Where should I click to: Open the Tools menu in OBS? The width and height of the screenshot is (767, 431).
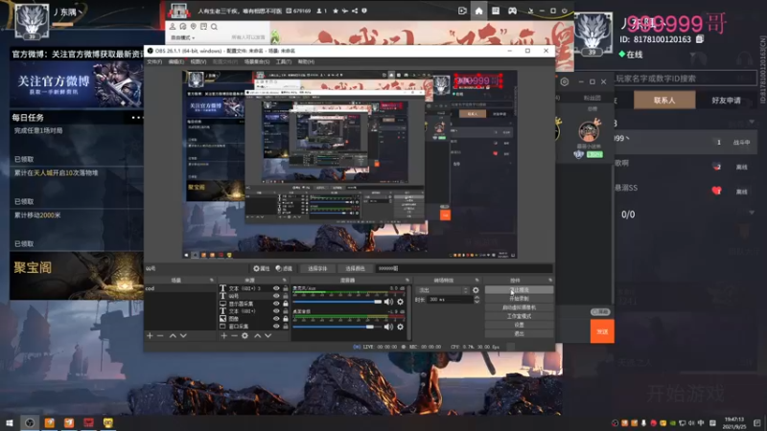pos(284,61)
